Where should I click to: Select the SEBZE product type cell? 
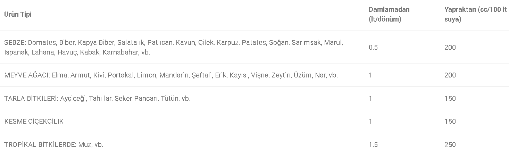173,48
